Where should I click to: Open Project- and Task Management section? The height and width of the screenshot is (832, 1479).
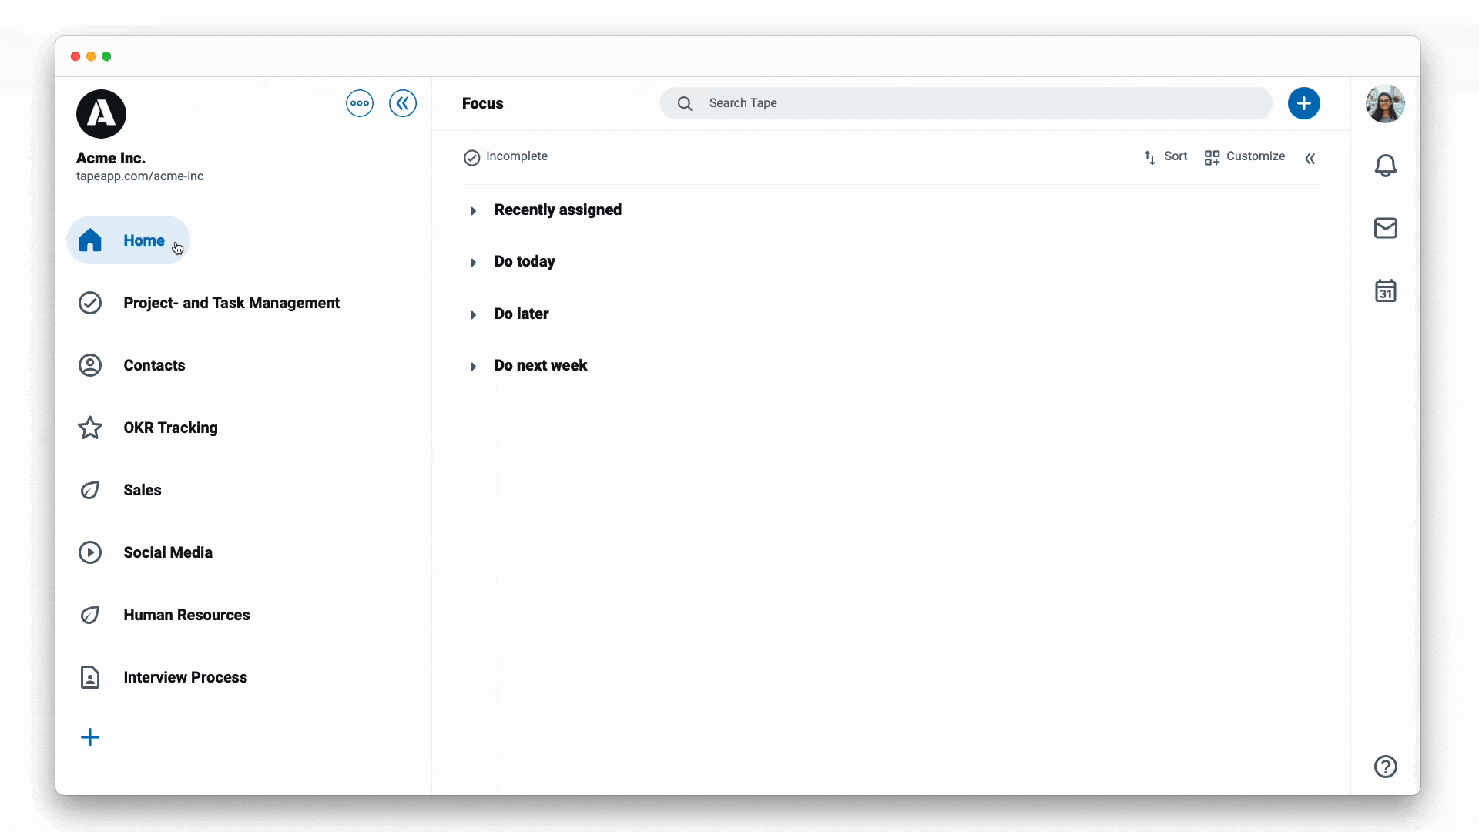[232, 303]
